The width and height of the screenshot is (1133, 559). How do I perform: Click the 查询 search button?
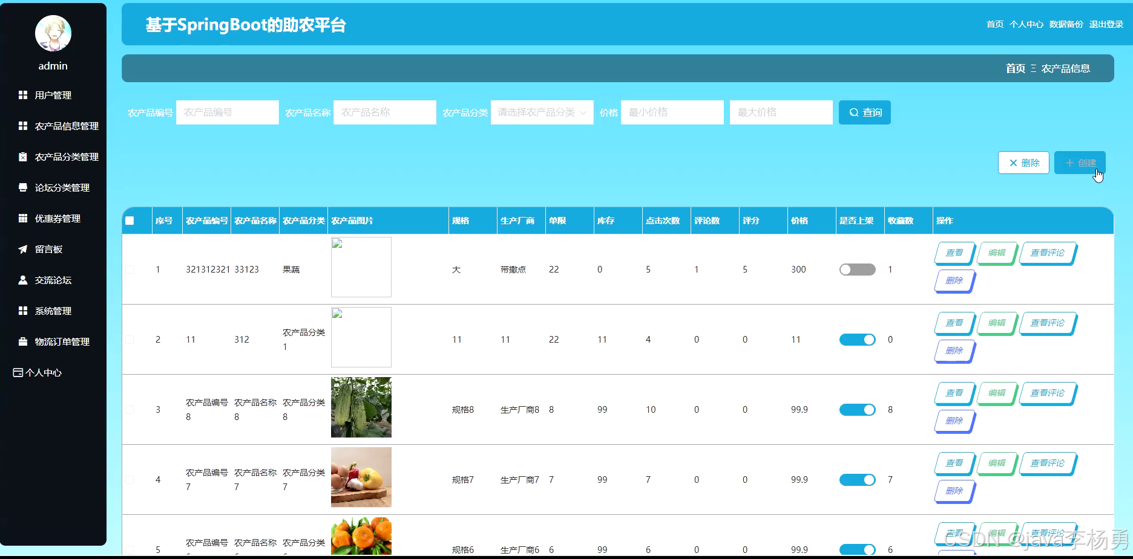coord(865,112)
